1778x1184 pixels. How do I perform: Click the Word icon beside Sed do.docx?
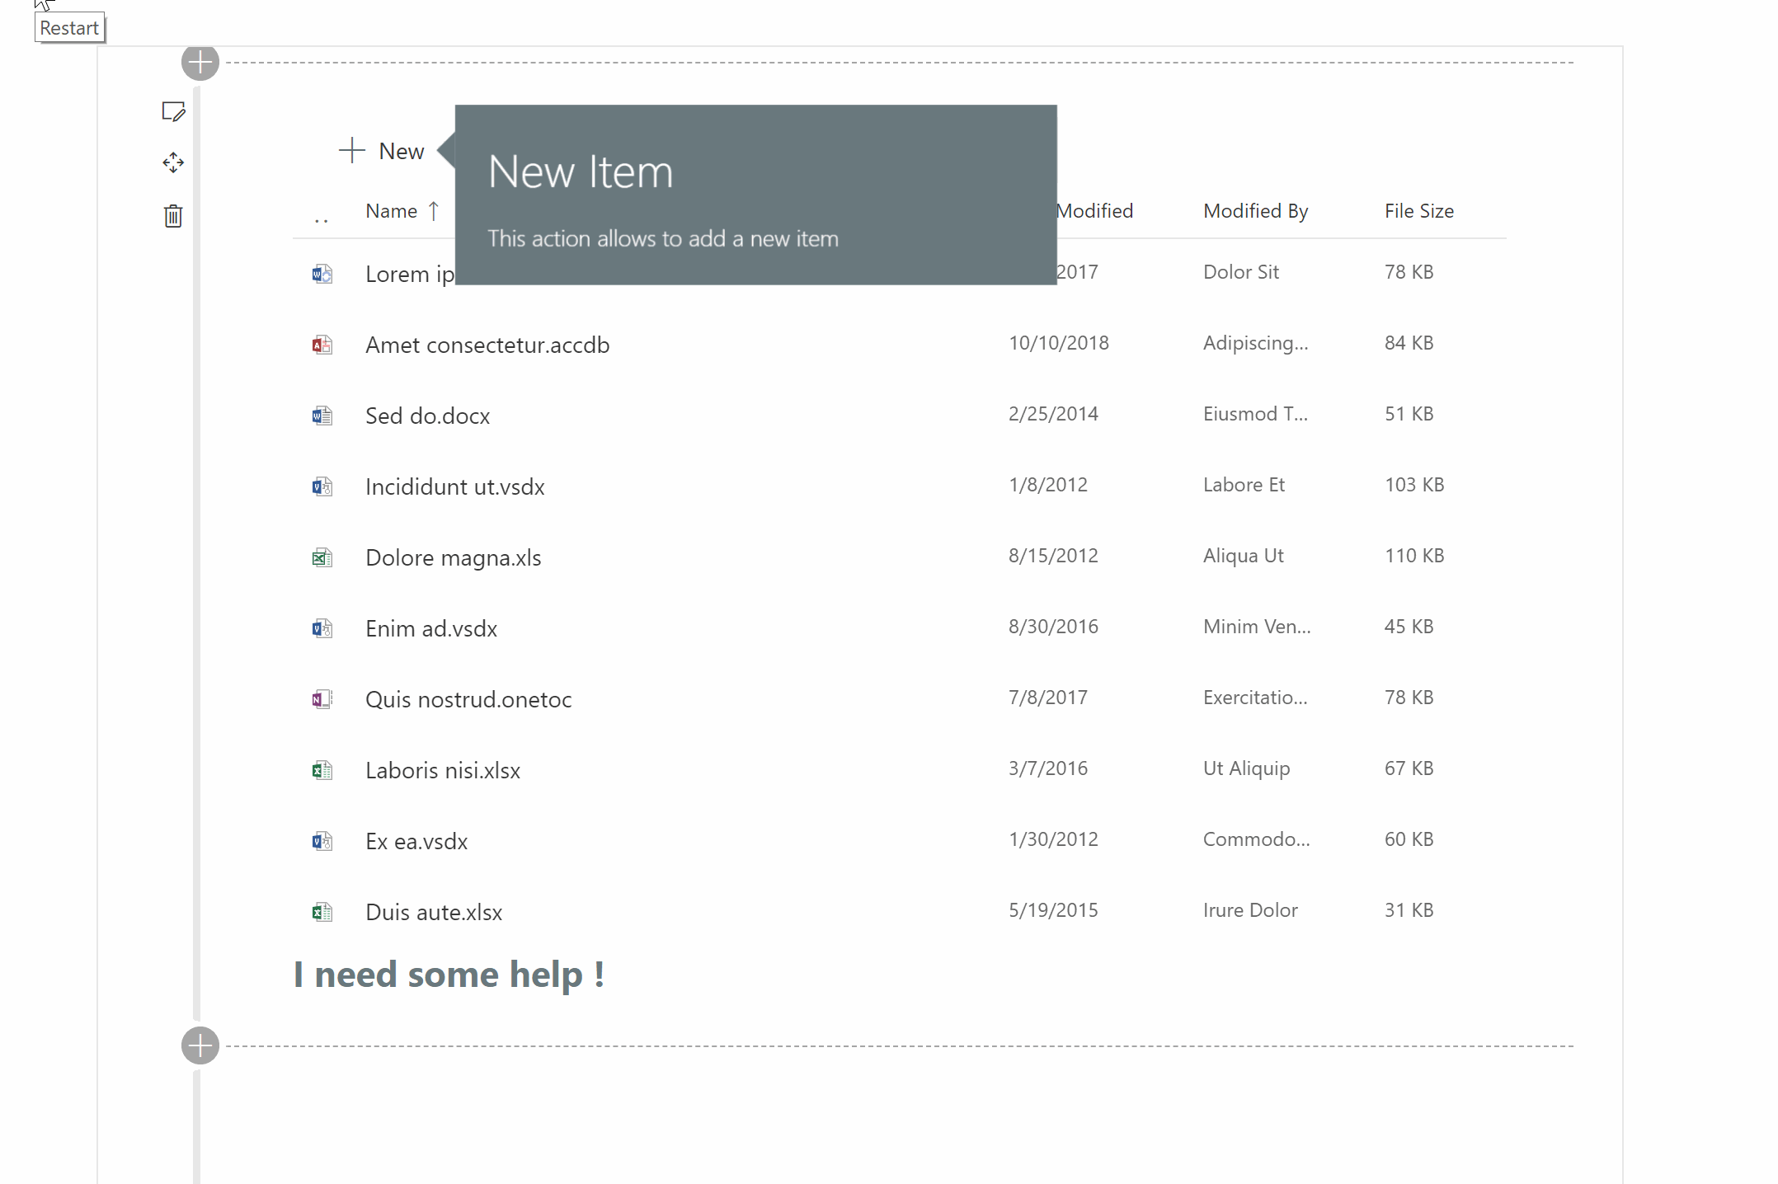coord(322,416)
